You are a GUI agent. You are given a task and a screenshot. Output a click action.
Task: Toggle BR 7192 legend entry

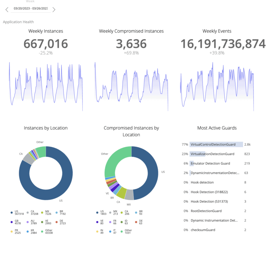(x=60, y=213)
